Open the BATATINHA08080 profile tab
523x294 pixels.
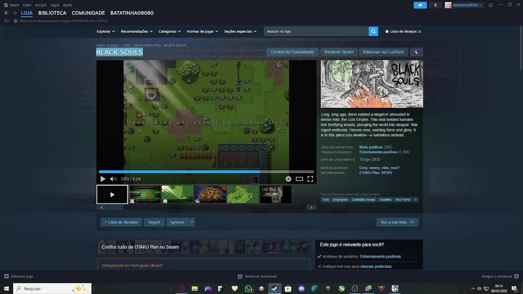coord(132,13)
